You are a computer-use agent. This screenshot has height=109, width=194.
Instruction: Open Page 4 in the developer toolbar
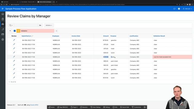[x=74, y=107]
